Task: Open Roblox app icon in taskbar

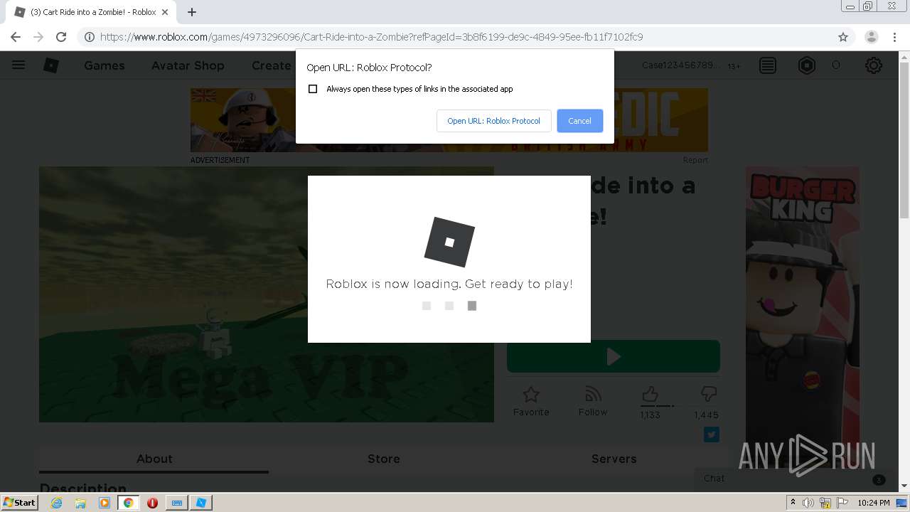Action: coord(200,503)
